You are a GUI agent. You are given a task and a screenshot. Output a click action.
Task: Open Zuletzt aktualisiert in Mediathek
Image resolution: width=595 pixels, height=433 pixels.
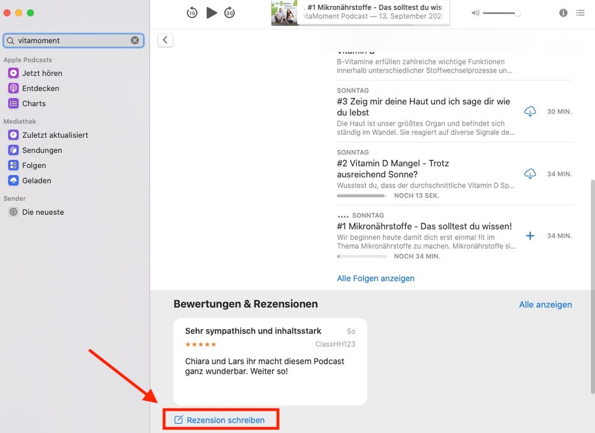(55, 135)
